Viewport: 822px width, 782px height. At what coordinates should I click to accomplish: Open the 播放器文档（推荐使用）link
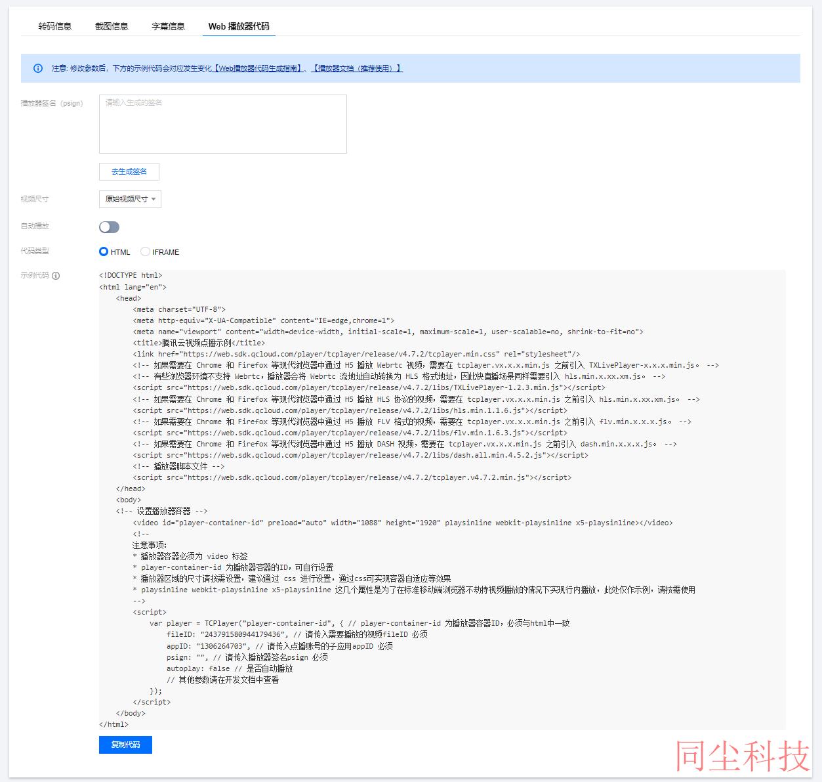pyautogui.click(x=356, y=68)
